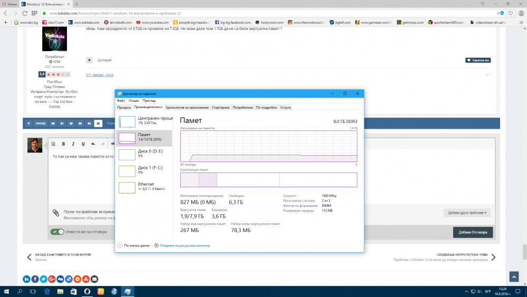The width and height of the screenshot is (527, 297).
Task: Toggle italic formatting in editor
Action: pyautogui.click(x=73, y=143)
